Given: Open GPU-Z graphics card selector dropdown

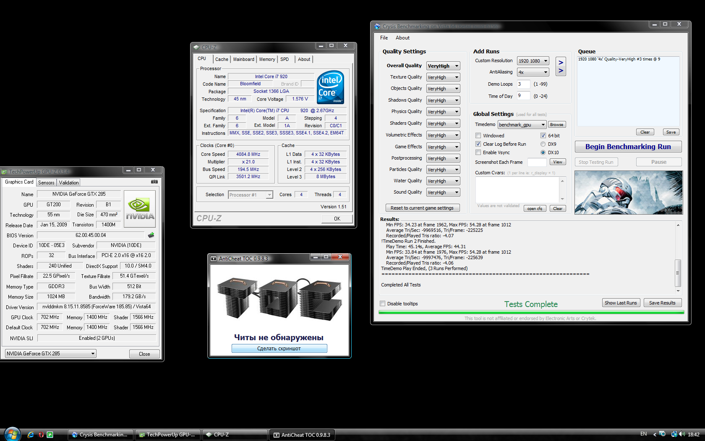Looking at the screenshot, I should [50, 354].
